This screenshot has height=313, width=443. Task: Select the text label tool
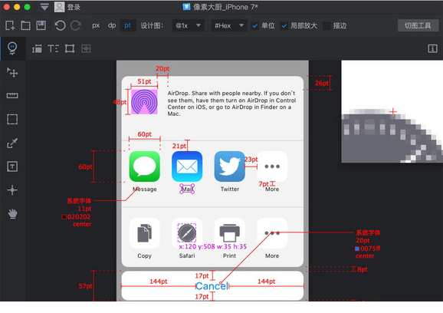click(x=12, y=166)
